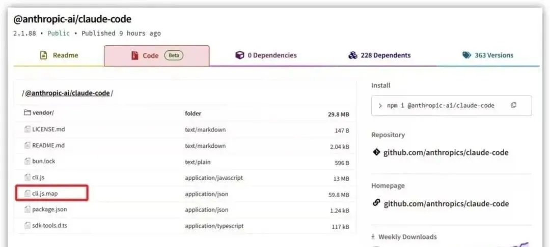Click the Dependencies cube icon
This screenshot has height=247, width=550.
pos(239,55)
